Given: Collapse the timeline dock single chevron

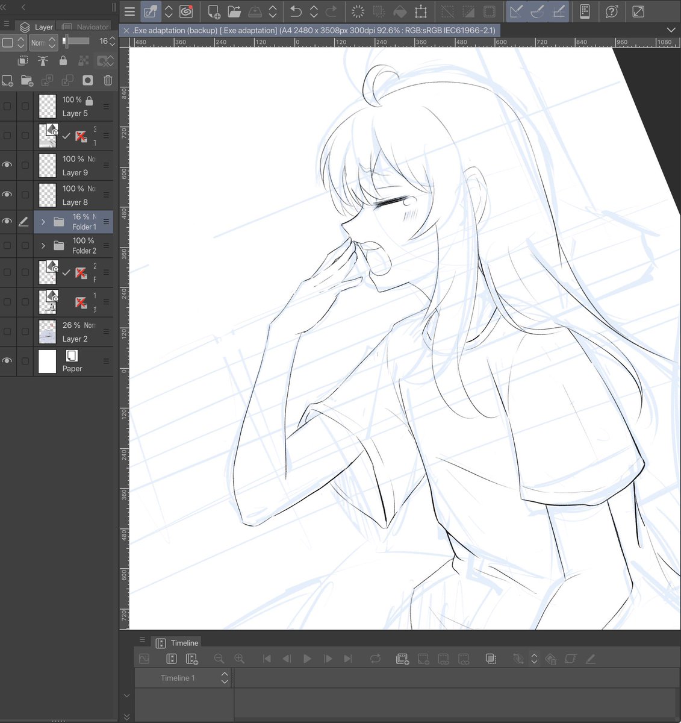Looking at the screenshot, I should (126, 695).
